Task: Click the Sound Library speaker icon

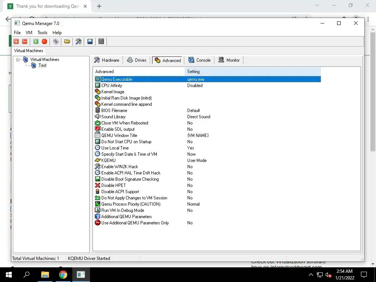Action: (x=98, y=116)
